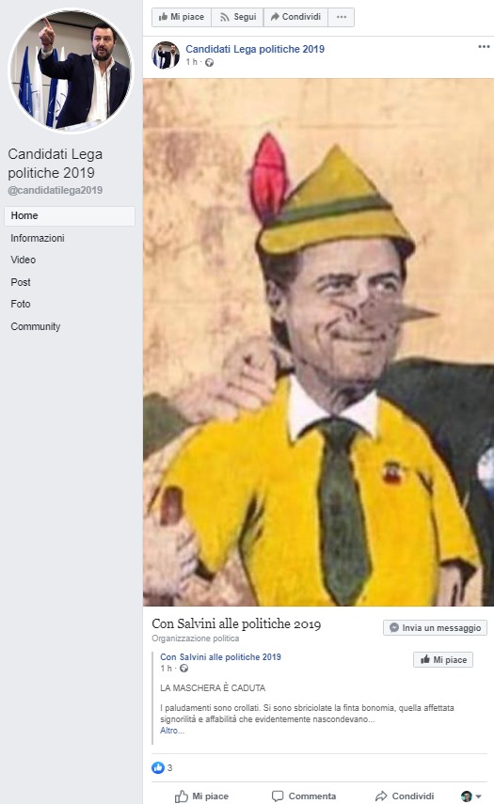
Task: Open the Informazioni section
Action: (38, 238)
